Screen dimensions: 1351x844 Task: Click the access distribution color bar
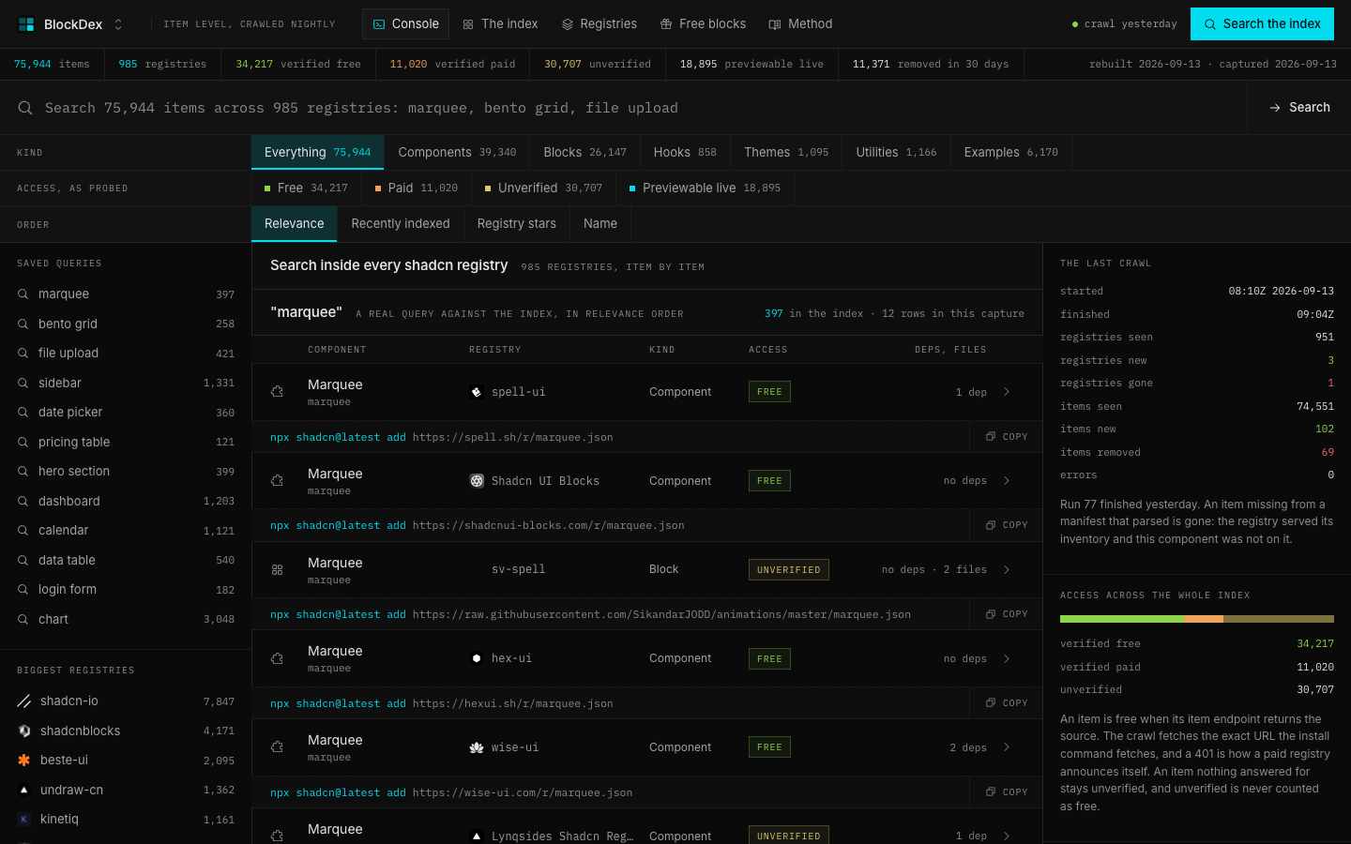(x=1197, y=619)
